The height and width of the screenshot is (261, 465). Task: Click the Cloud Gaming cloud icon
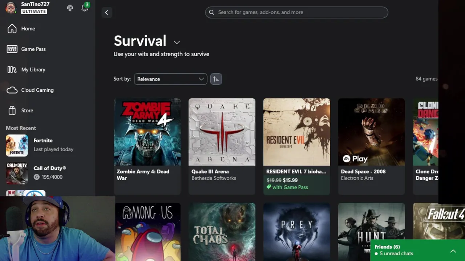pyautogui.click(x=12, y=90)
